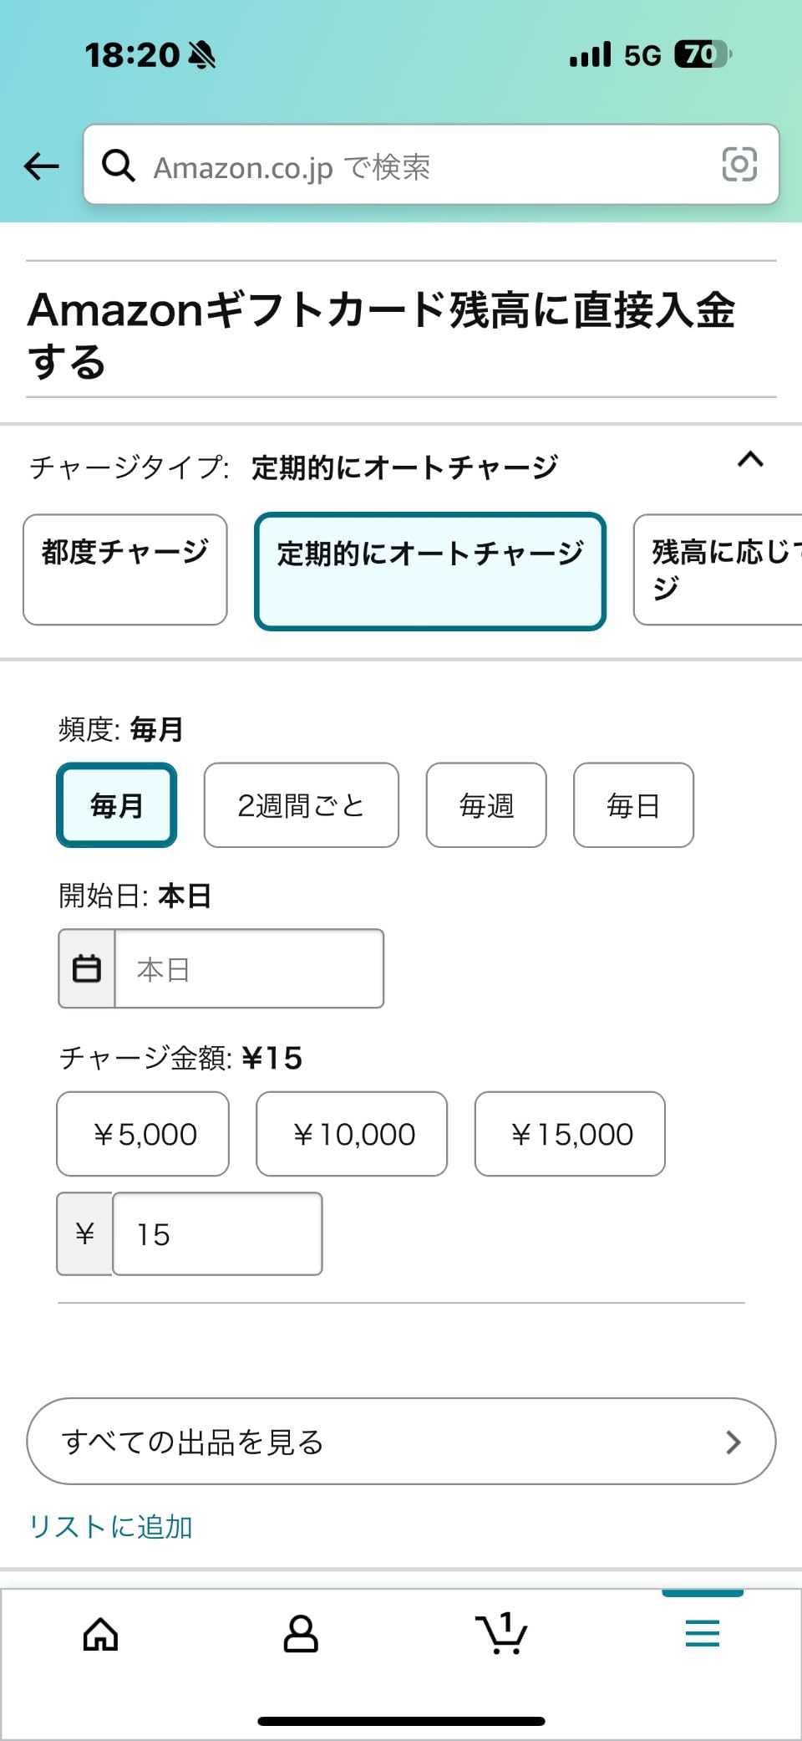Tap the home icon in bottom navigation
Image resolution: width=802 pixels, height=1741 pixels.
[x=99, y=1634]
